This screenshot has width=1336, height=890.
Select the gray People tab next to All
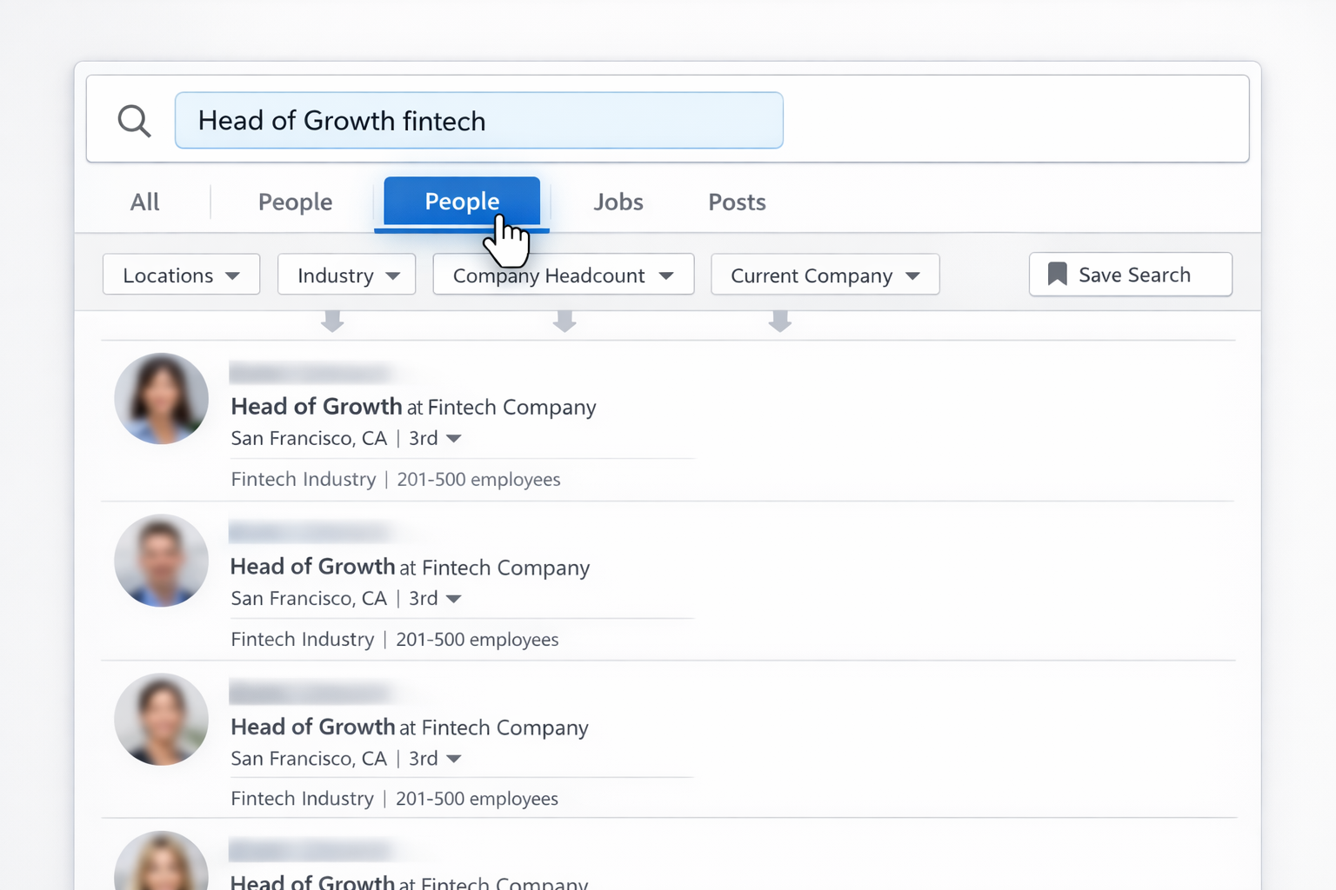[x=295, y=203]
